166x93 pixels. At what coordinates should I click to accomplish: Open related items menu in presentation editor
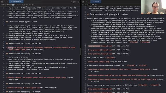pyautogui.click(x=2, y=2)
